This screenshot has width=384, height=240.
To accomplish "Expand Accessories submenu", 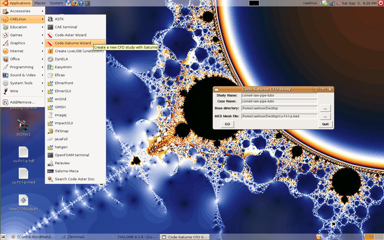I will pyautogui.click(x=23, y=11).
